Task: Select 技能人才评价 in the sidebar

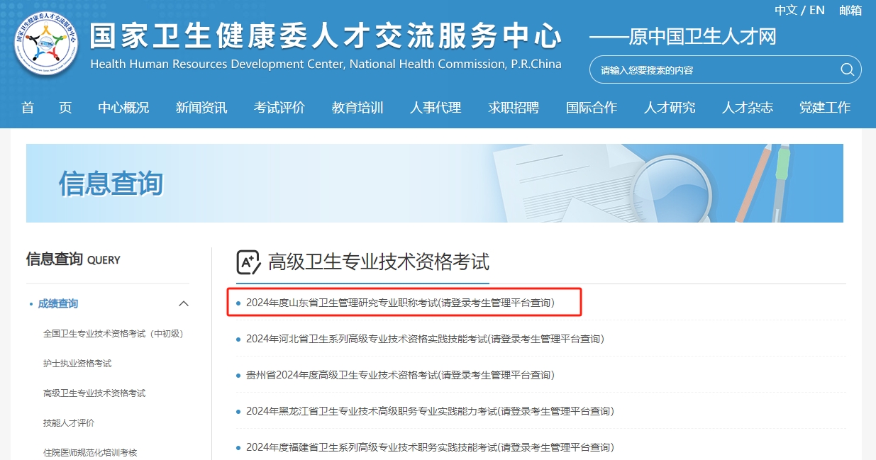Action: coord(69,423)
